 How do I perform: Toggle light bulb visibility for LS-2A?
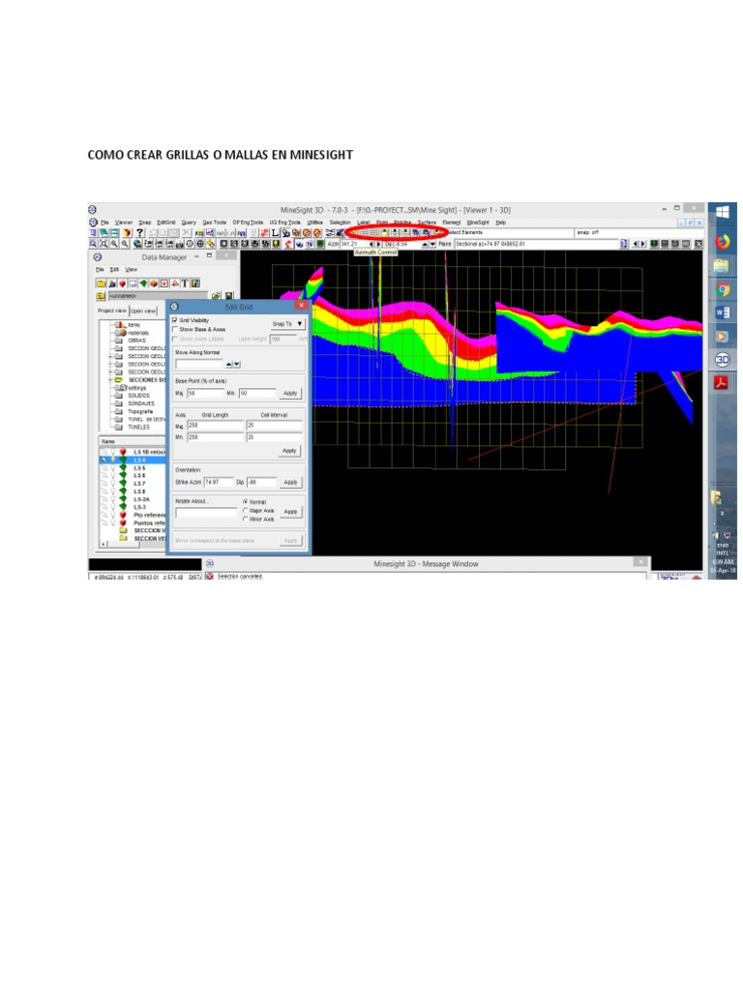point(113,499)
